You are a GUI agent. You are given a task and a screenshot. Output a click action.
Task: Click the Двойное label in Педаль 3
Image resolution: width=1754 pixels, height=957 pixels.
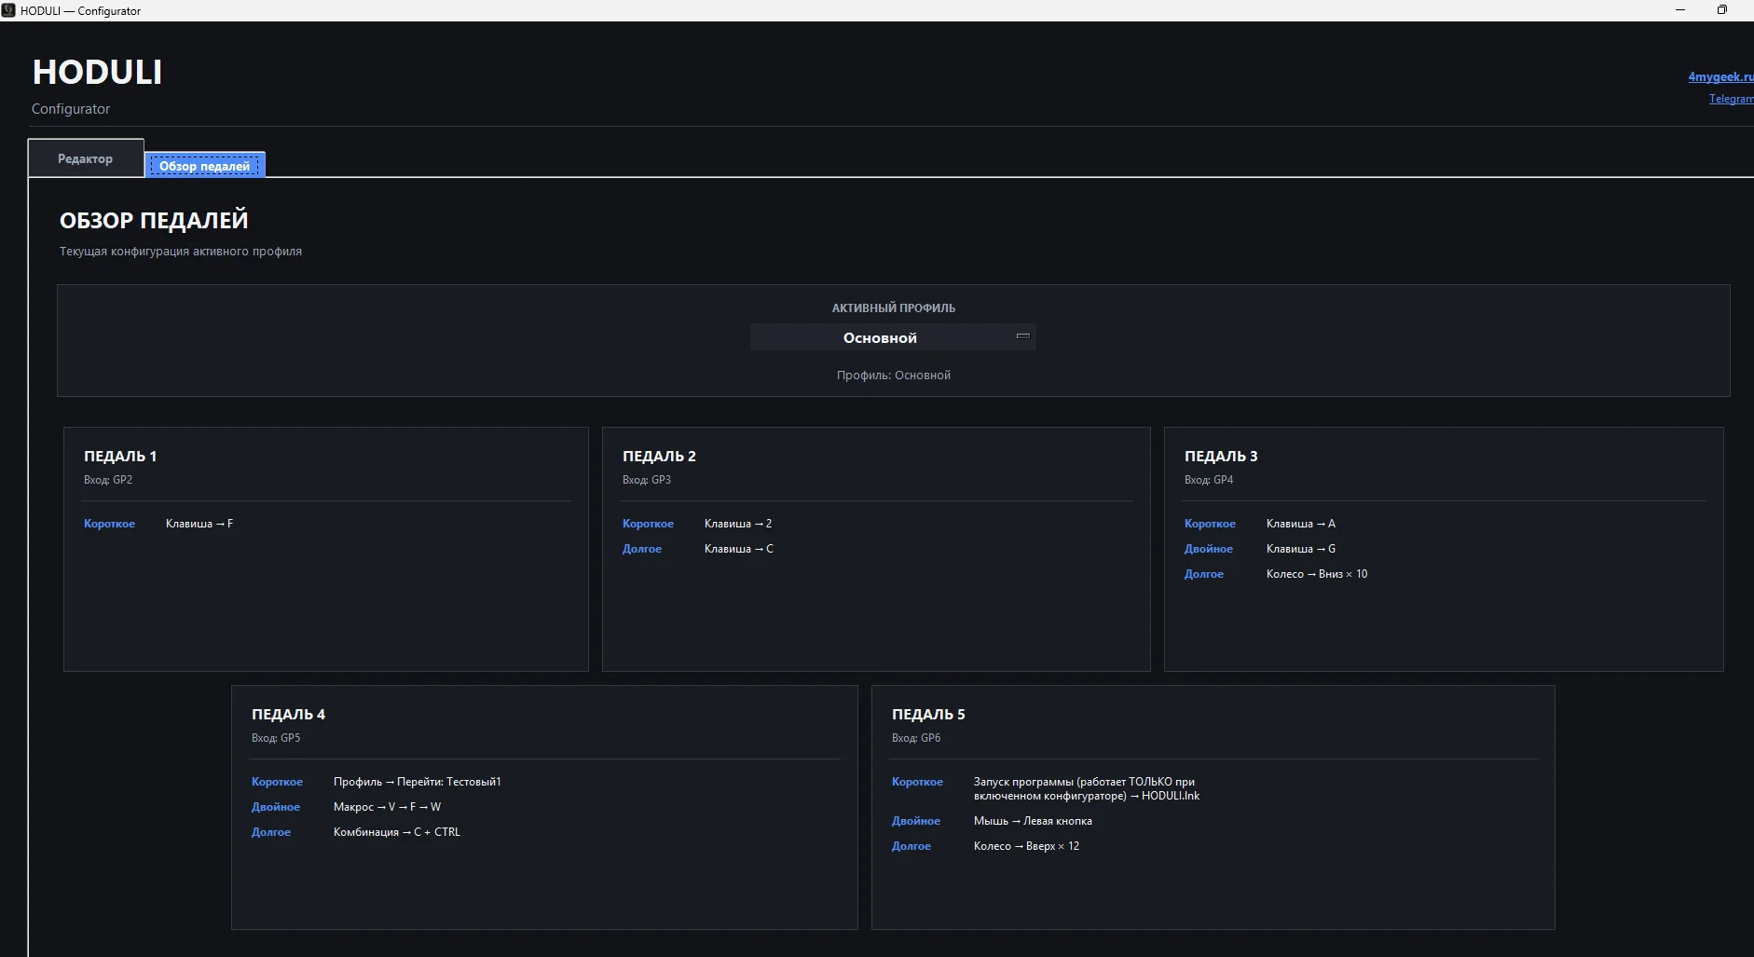coord(1209,549)
